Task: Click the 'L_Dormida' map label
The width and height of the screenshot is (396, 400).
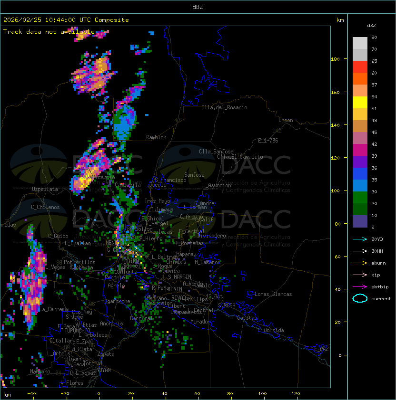Action: coord(271,330)
